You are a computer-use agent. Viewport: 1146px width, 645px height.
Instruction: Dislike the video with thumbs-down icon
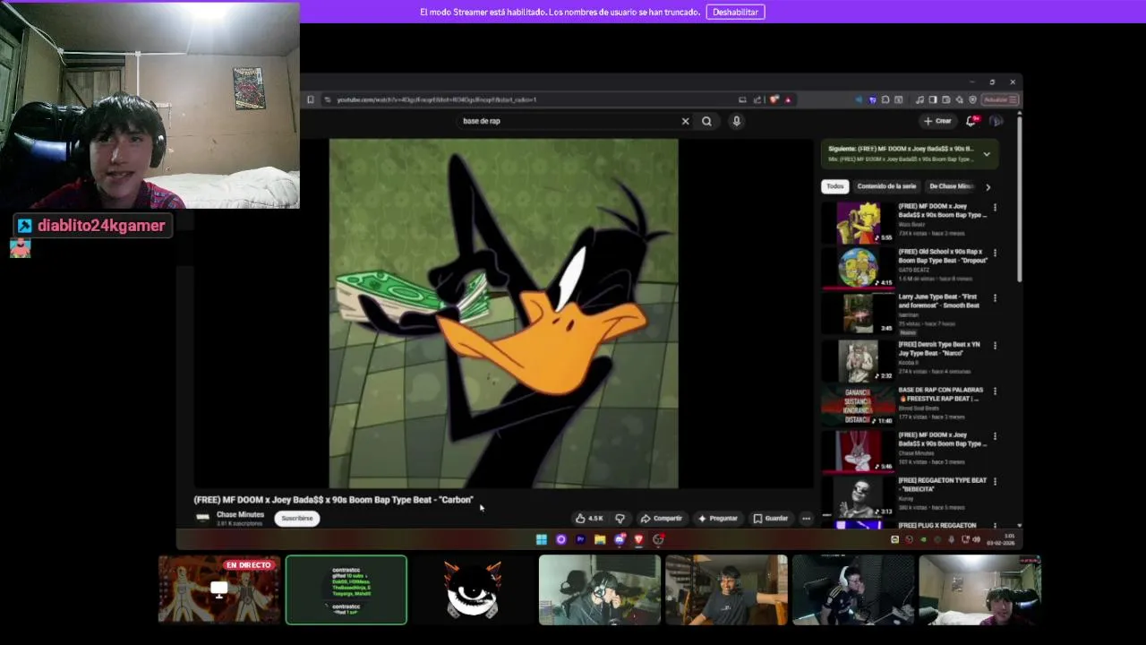point(620,518)
